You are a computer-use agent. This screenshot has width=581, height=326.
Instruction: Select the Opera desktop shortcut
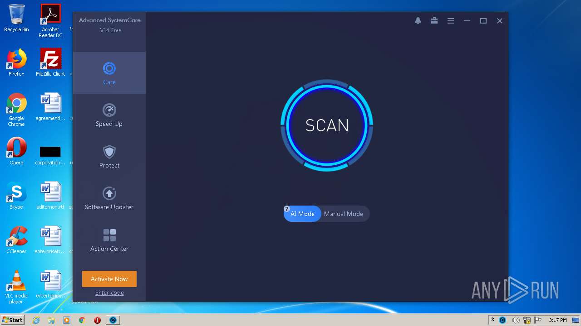point(16,151)
